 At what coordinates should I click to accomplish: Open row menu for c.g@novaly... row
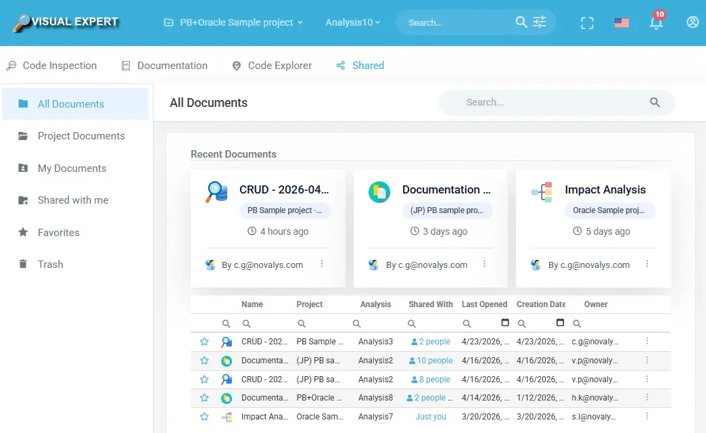647,341
